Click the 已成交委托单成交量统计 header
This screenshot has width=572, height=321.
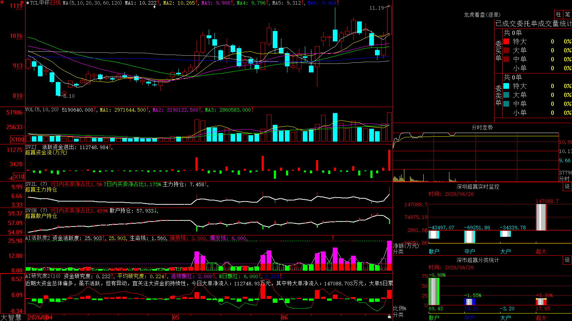click(533, 24)
